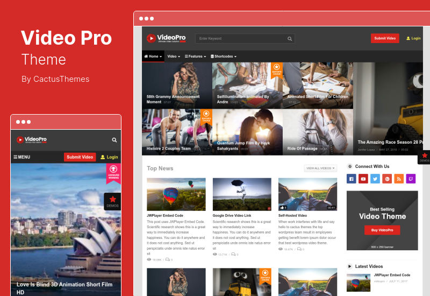Click Submit Video in mobile preview
The image size is (430, 296).
tap(80, 157)
